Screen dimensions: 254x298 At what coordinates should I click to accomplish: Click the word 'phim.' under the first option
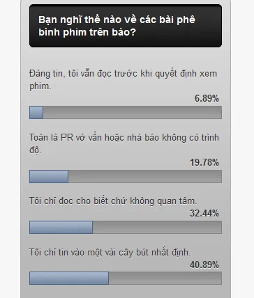point(40,86)
